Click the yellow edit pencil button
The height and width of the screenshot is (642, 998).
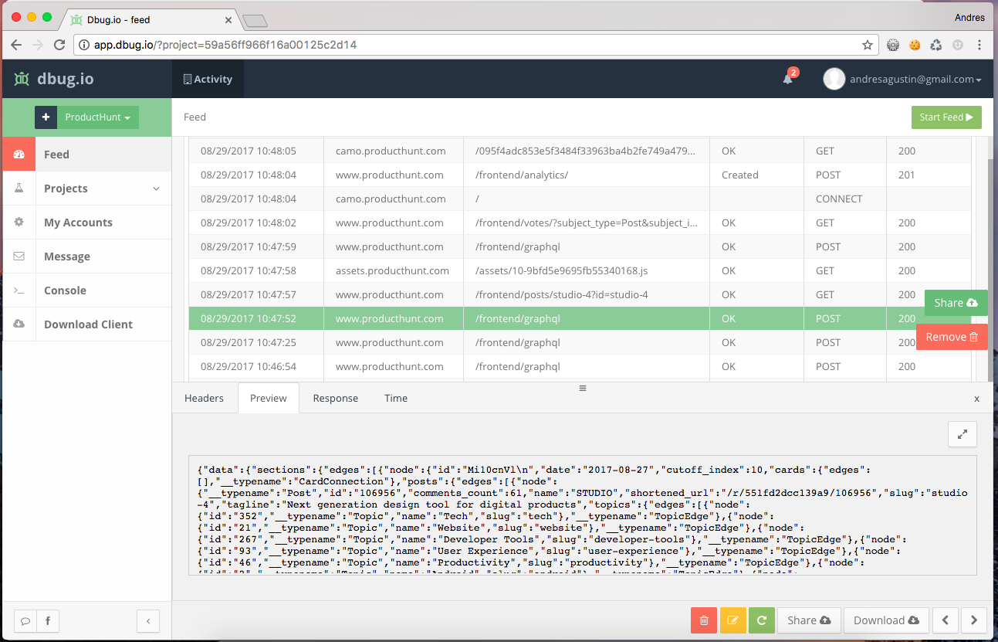pos(732,620)
